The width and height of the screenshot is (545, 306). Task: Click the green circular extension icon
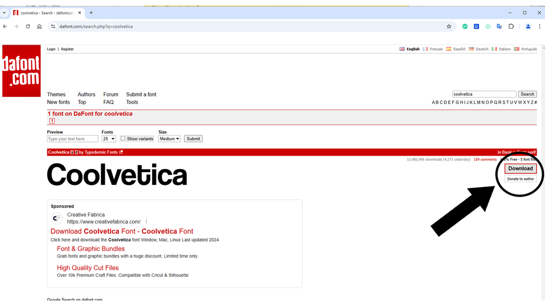pyautogui.click(x=465, y=26)
